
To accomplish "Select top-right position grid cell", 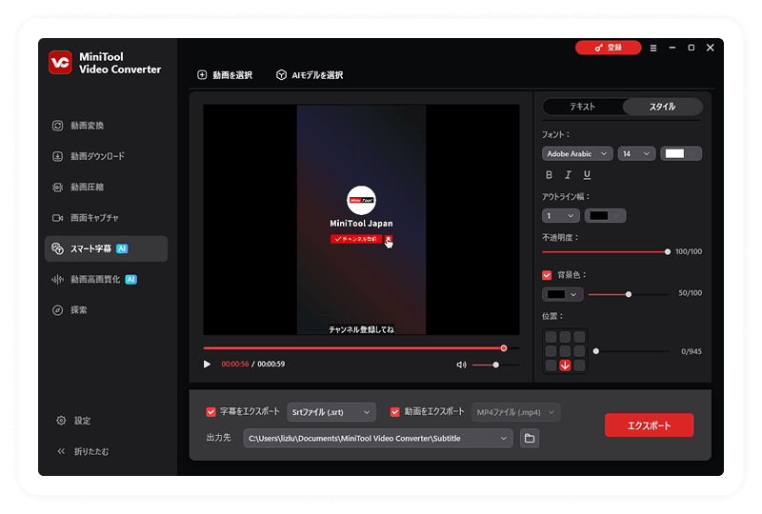I will 579,337.
